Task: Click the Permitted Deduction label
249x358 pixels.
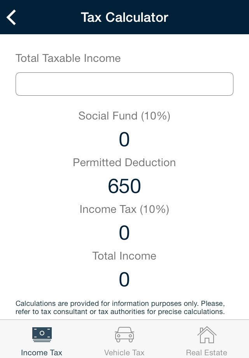Action: coord(124,163)
